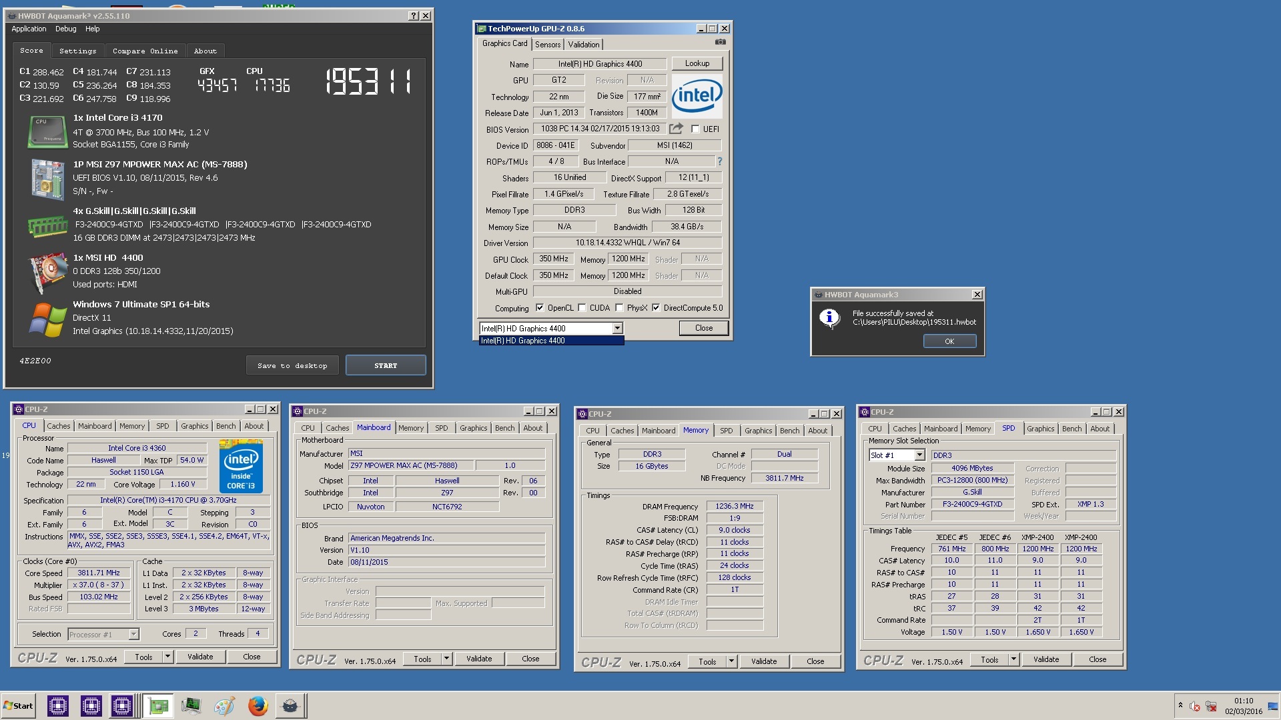Viewport: 1281px width, 720px height.
Task: Click the Intel logo in GPU-Z
Action: coord(697,96)
